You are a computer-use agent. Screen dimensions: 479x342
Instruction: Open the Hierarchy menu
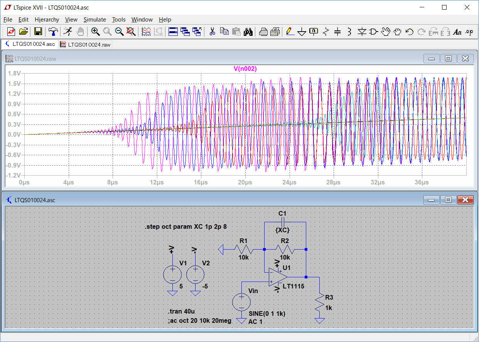coord(47,20)
